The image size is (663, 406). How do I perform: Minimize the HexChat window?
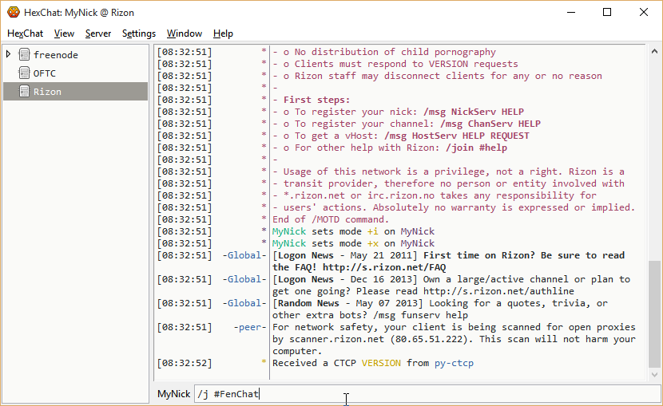pyautogui.click(x=571, y=12)
